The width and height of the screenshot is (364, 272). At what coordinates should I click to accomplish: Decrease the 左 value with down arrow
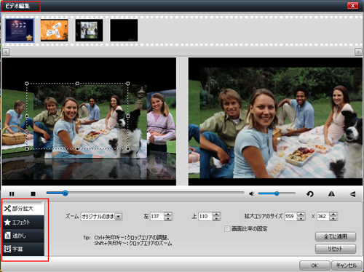pos(167,218)
